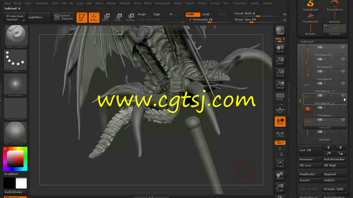The height and width of the screenshot is (198, 353).
Task: Select the SimpleBrush tool
Action: (x=310, y=6)
